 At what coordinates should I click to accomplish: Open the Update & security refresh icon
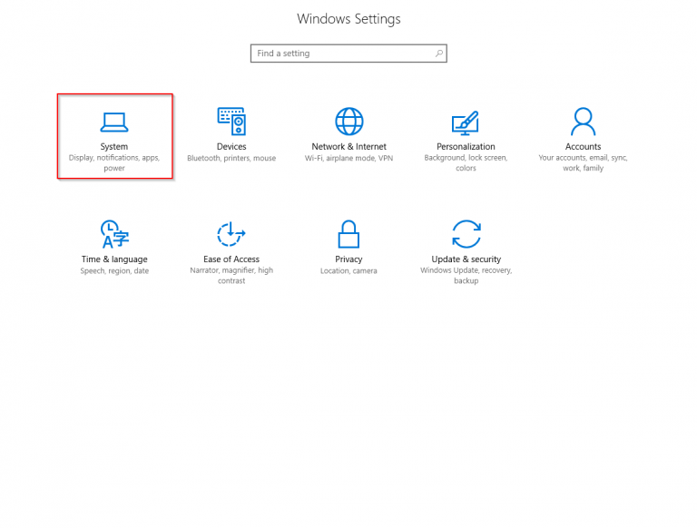click(x=466, y=234)
